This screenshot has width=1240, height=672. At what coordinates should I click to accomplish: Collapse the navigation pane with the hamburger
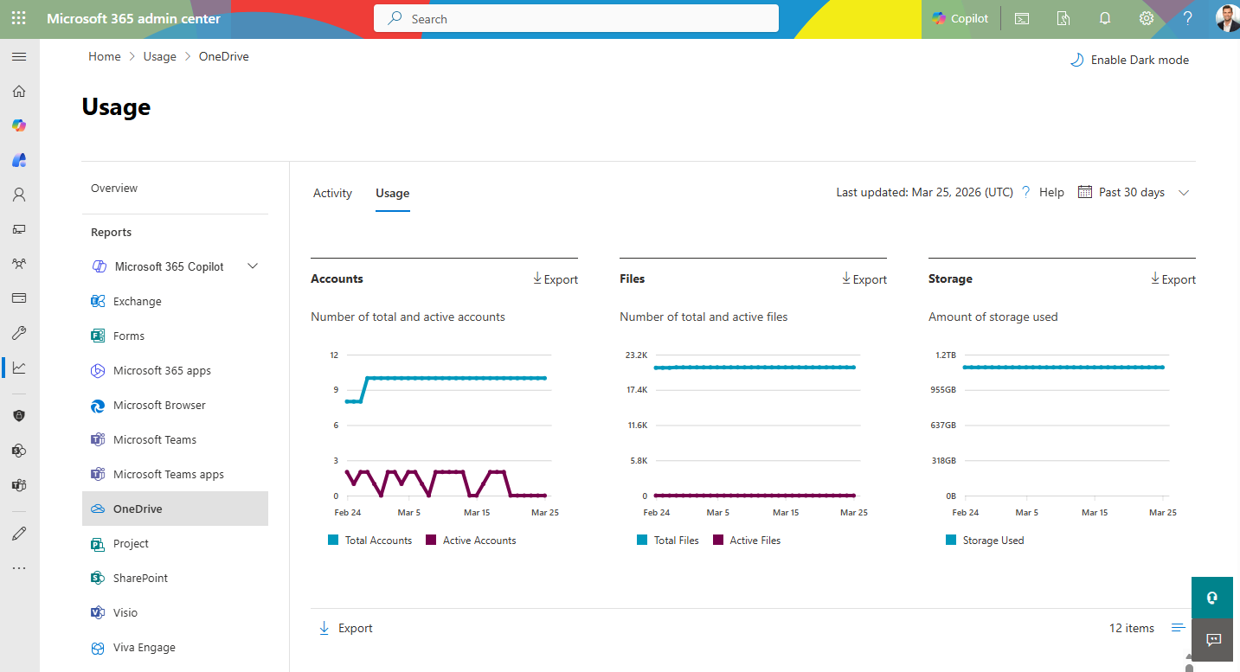coord(19,57)
